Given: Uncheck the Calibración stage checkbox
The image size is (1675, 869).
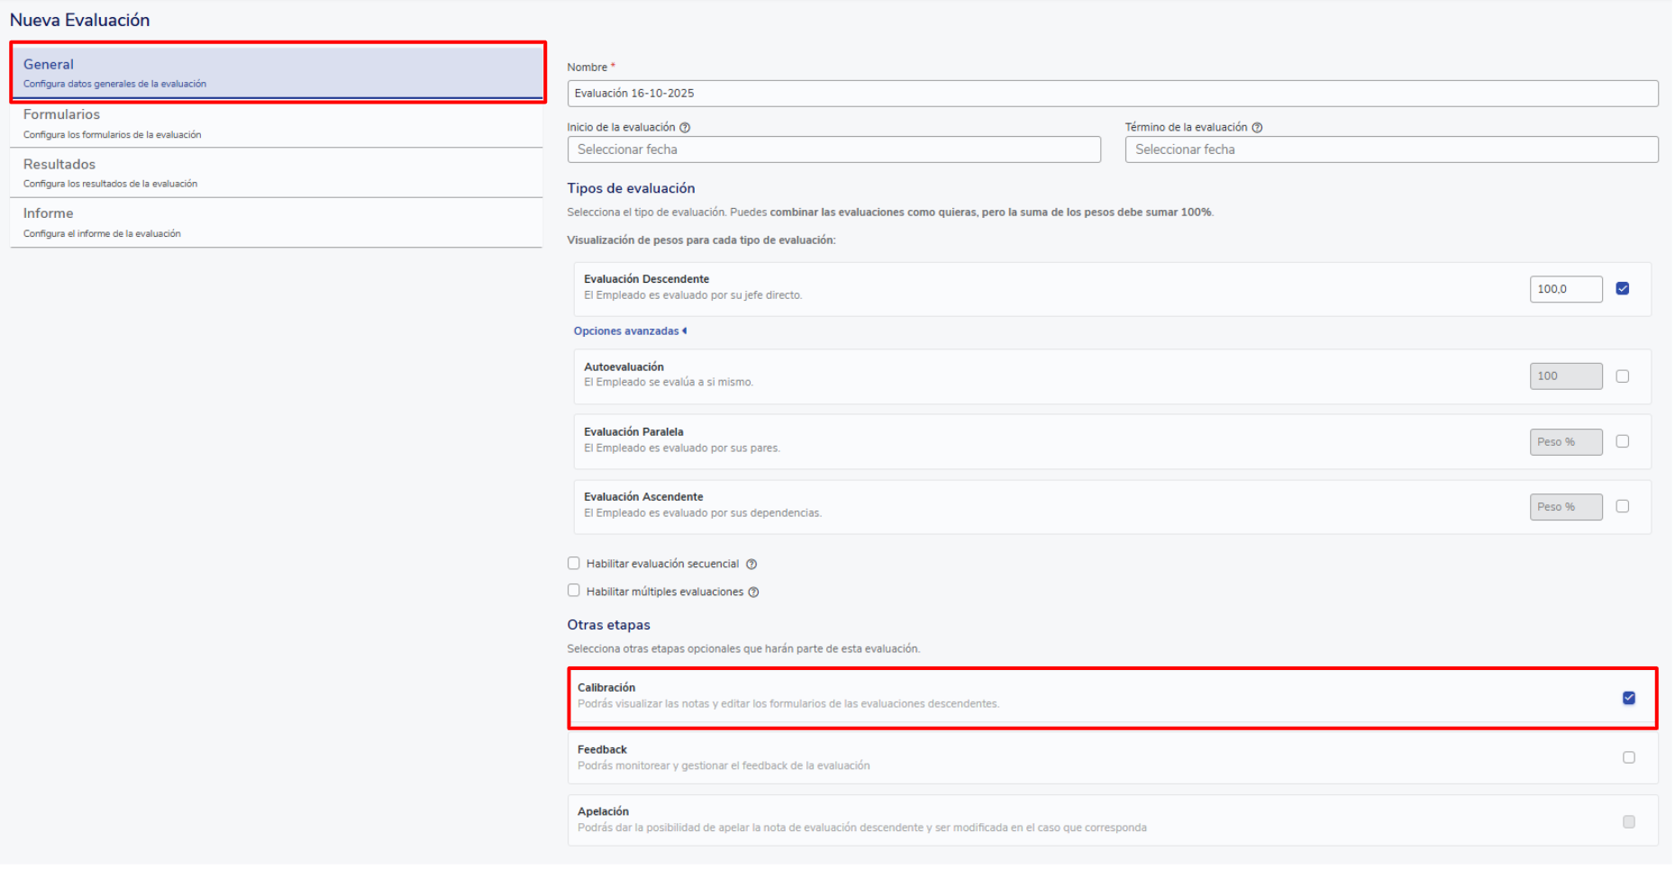Looking at the screenshot, I should pos(1629,698).
